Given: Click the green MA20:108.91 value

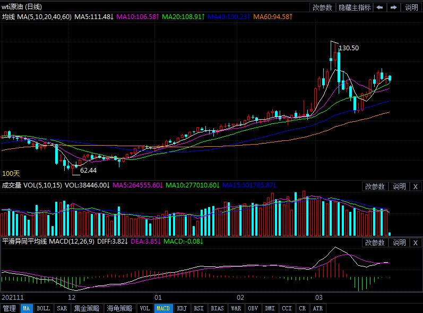Looking at the screenshot, I should [183, 17].
